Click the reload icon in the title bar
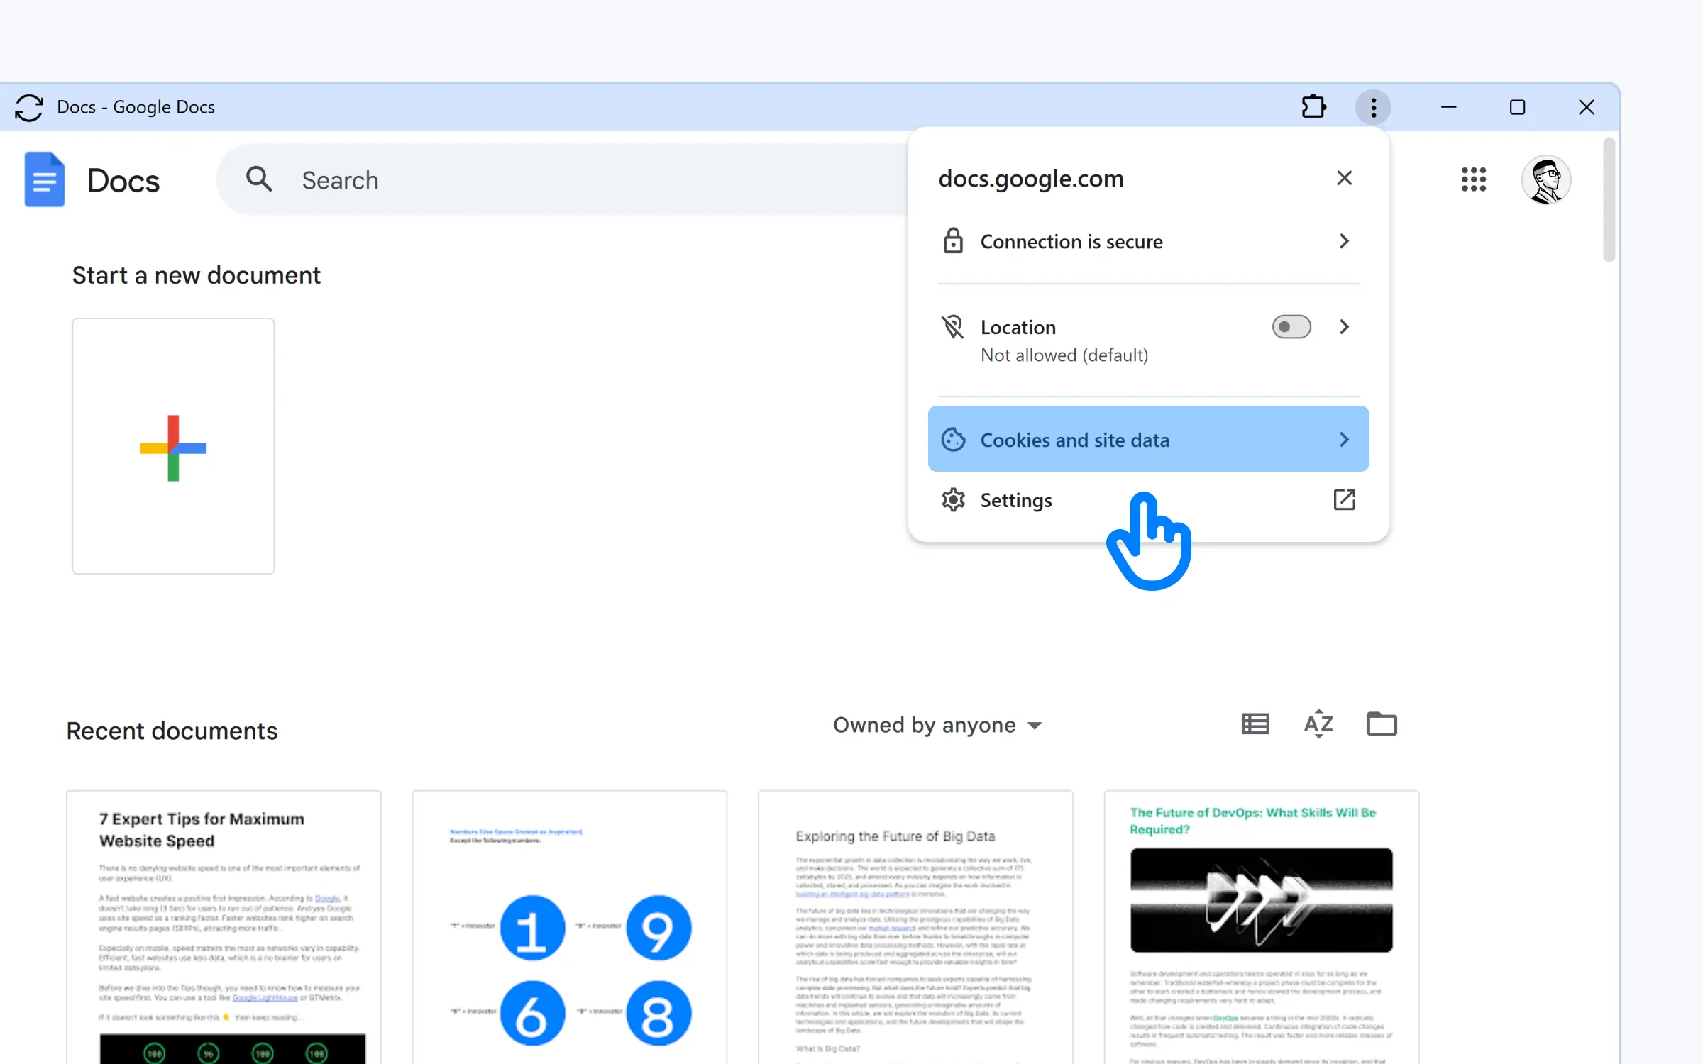This screenshot has width=1703, height=1064. click(x=29, y=107)
